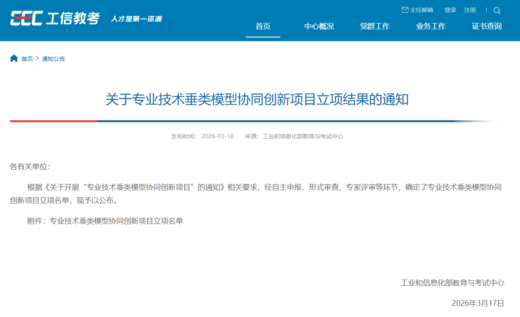Open the 业务工作 navigation menu

pyautogui.click(x=431, y=26)
